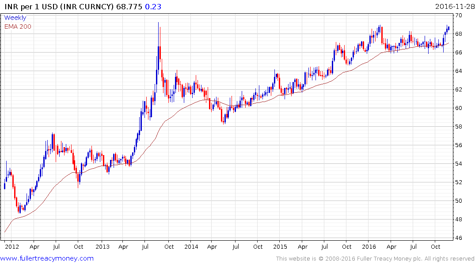Click the 'Oct' label following 2014
The width and height of the screenshot is (475, 265).
pyautogui.click(x=258, y=247)
